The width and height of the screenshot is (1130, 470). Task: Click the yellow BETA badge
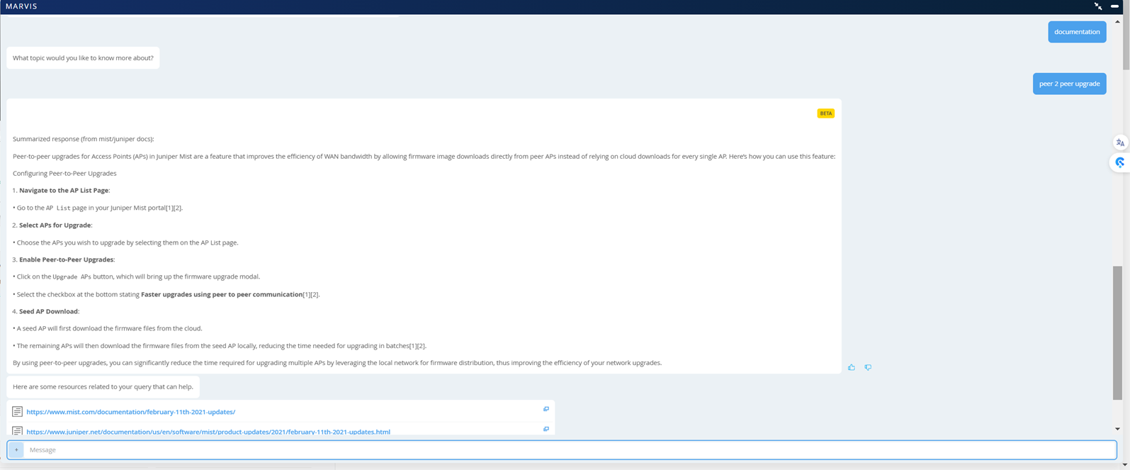(x=826, y=113)
